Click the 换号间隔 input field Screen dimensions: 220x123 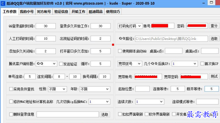click(104, 76)
